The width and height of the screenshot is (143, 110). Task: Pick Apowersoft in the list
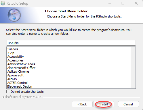pos(16,75)
